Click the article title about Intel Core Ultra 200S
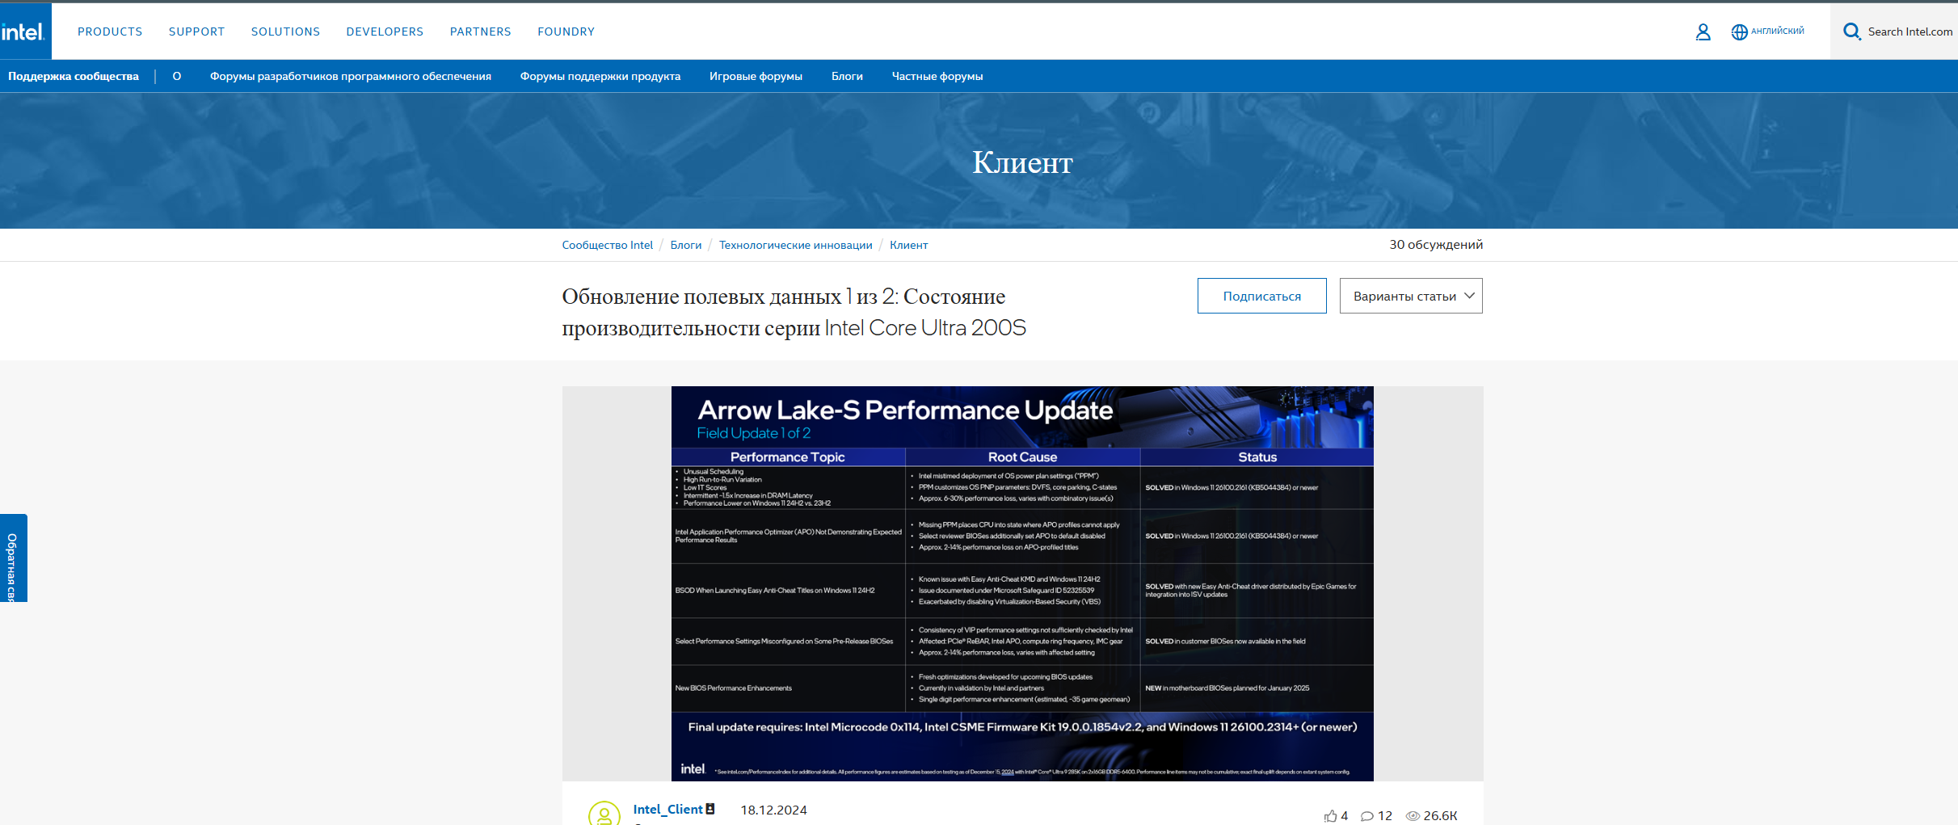 (x=794, y=312)
